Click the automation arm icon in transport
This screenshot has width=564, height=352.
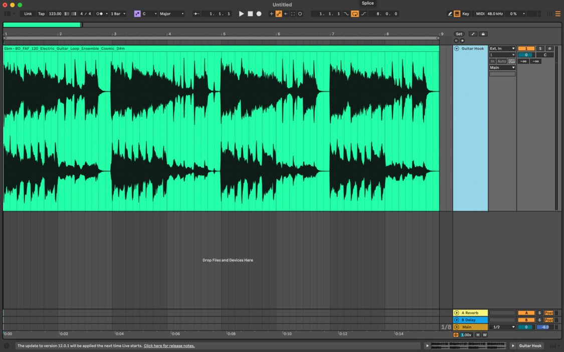tap(278, 14)
